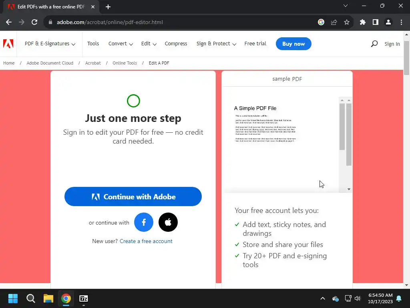The image size is (410, 308).
Task: Expand the Edit dropdown
Action: coord(149,44)
